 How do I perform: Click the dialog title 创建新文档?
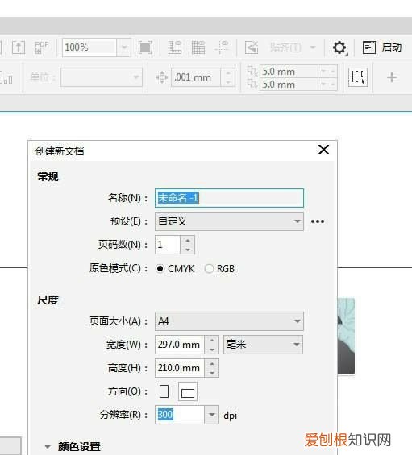point(60,151)
